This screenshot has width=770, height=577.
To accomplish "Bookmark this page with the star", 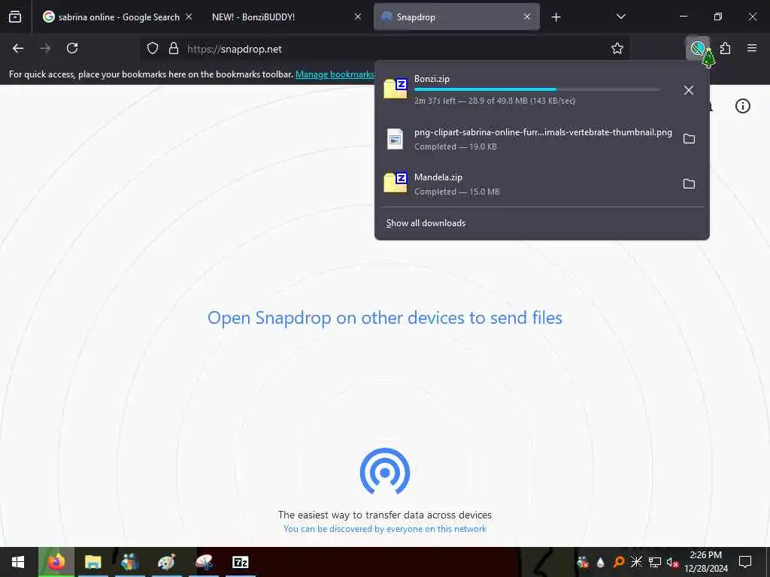I will pyautogui.click(x=617, y=48).
